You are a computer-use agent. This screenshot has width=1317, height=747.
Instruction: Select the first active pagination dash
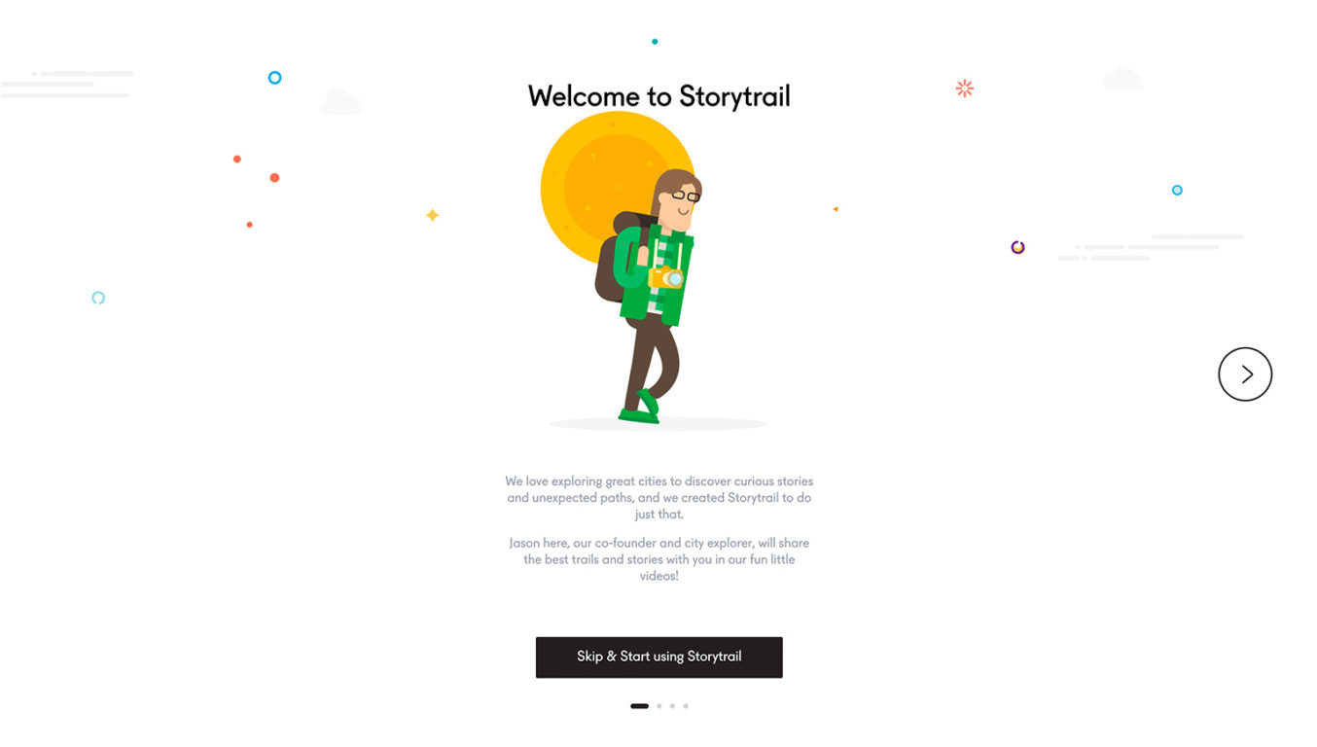(x=639, y=706)
